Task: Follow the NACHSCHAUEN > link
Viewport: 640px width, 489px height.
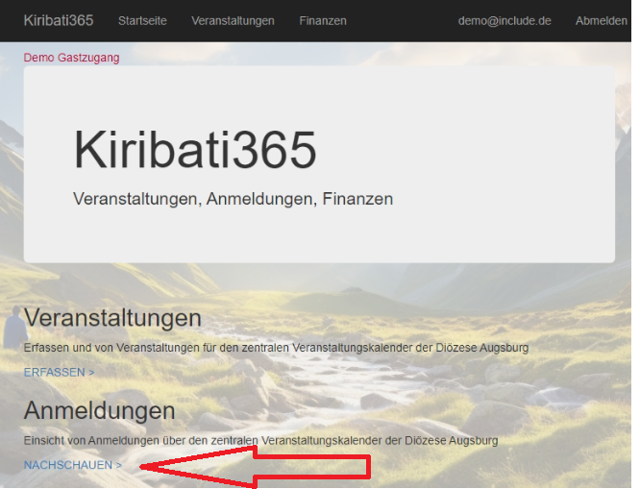Action: (x=72, y=465)
